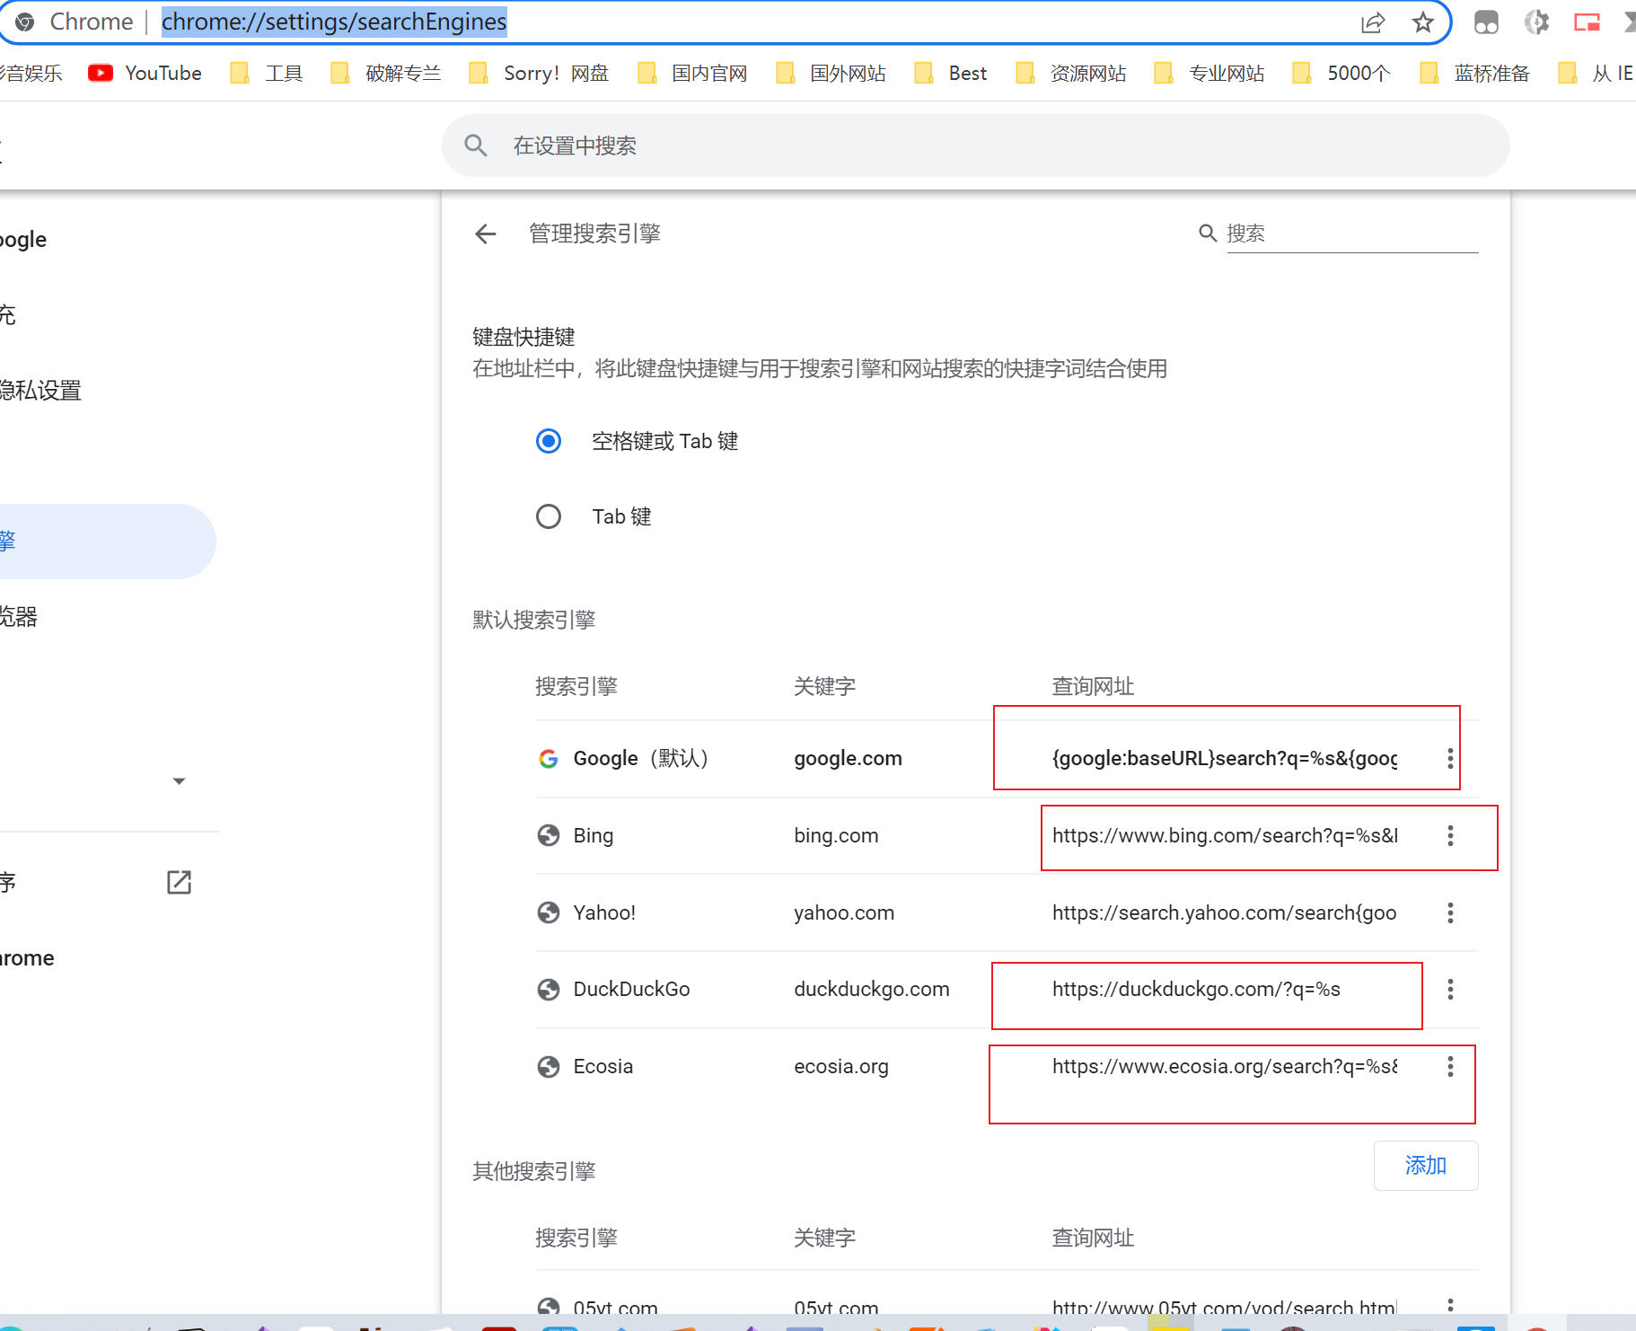Screen dimensions: 1636x1331
Task: Click the Google（默认）engine name
Action: pyautogui.click(x=641, y=759)
